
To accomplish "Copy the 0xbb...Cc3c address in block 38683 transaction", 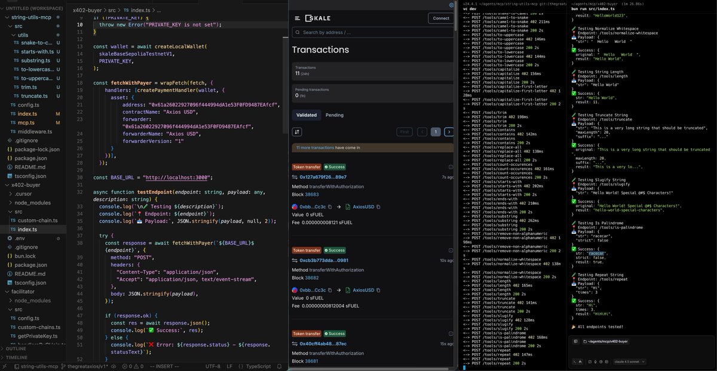I will click(329, 206).
